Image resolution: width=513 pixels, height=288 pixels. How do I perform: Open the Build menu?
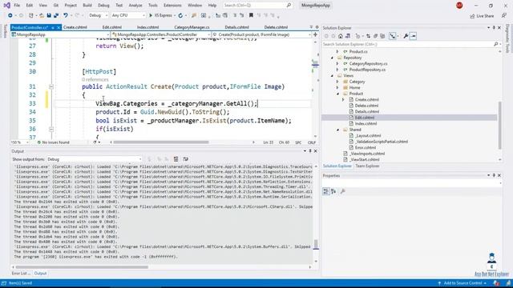pyautogui.click(x=87, y=6)
